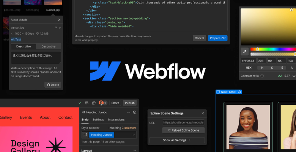Open the 3 selectors inheritance link
Viewport: 296px width, 152px height.
129,128
